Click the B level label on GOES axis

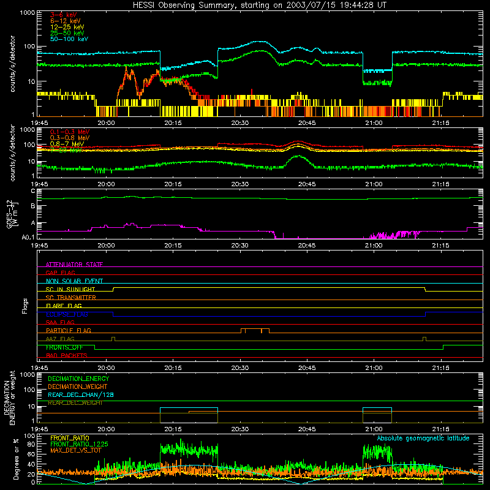coord(33,206)
